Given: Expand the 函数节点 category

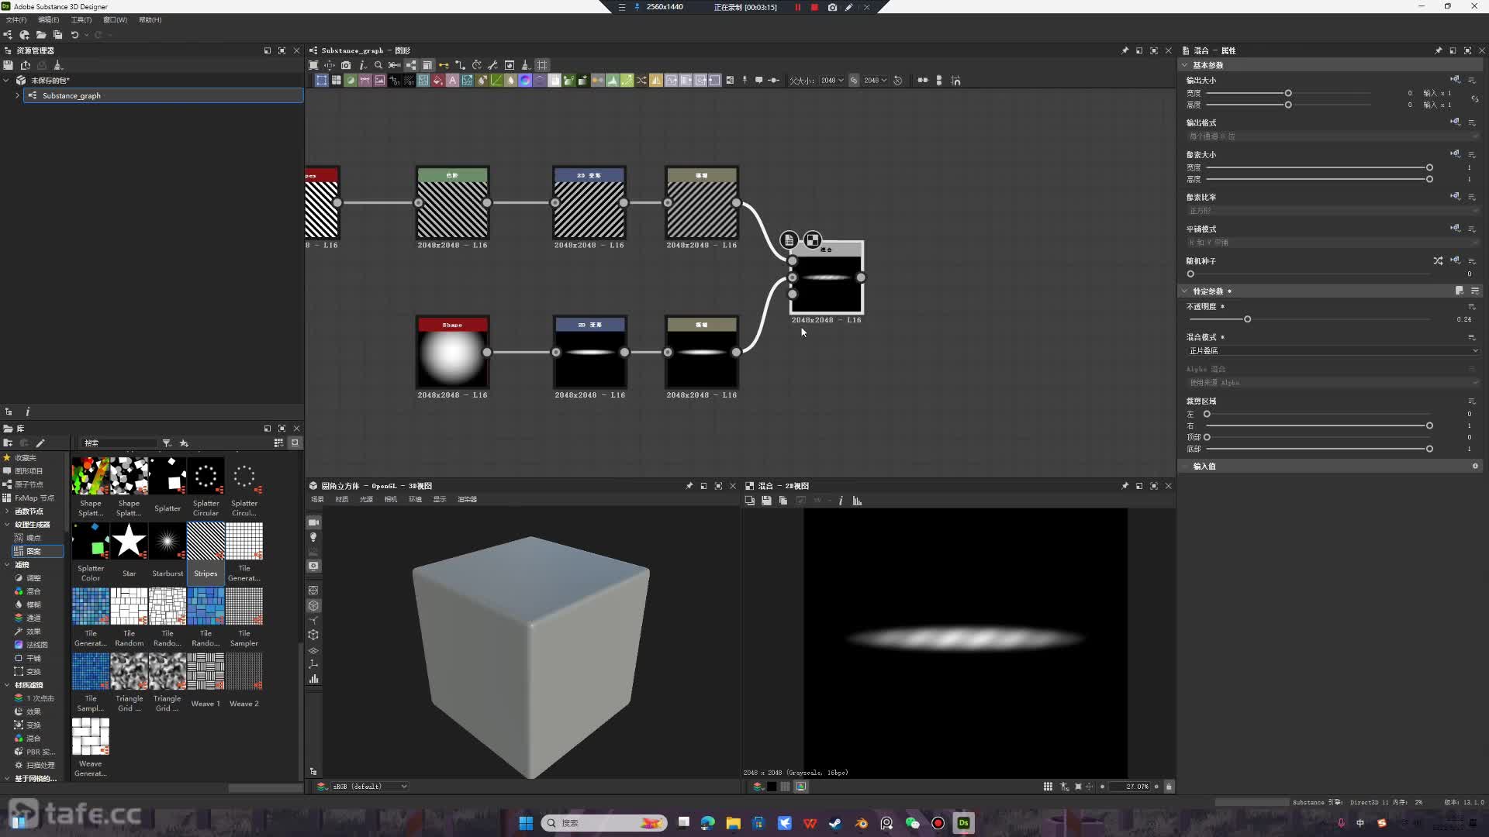Looking at the screenshot, I should [7, 511].
